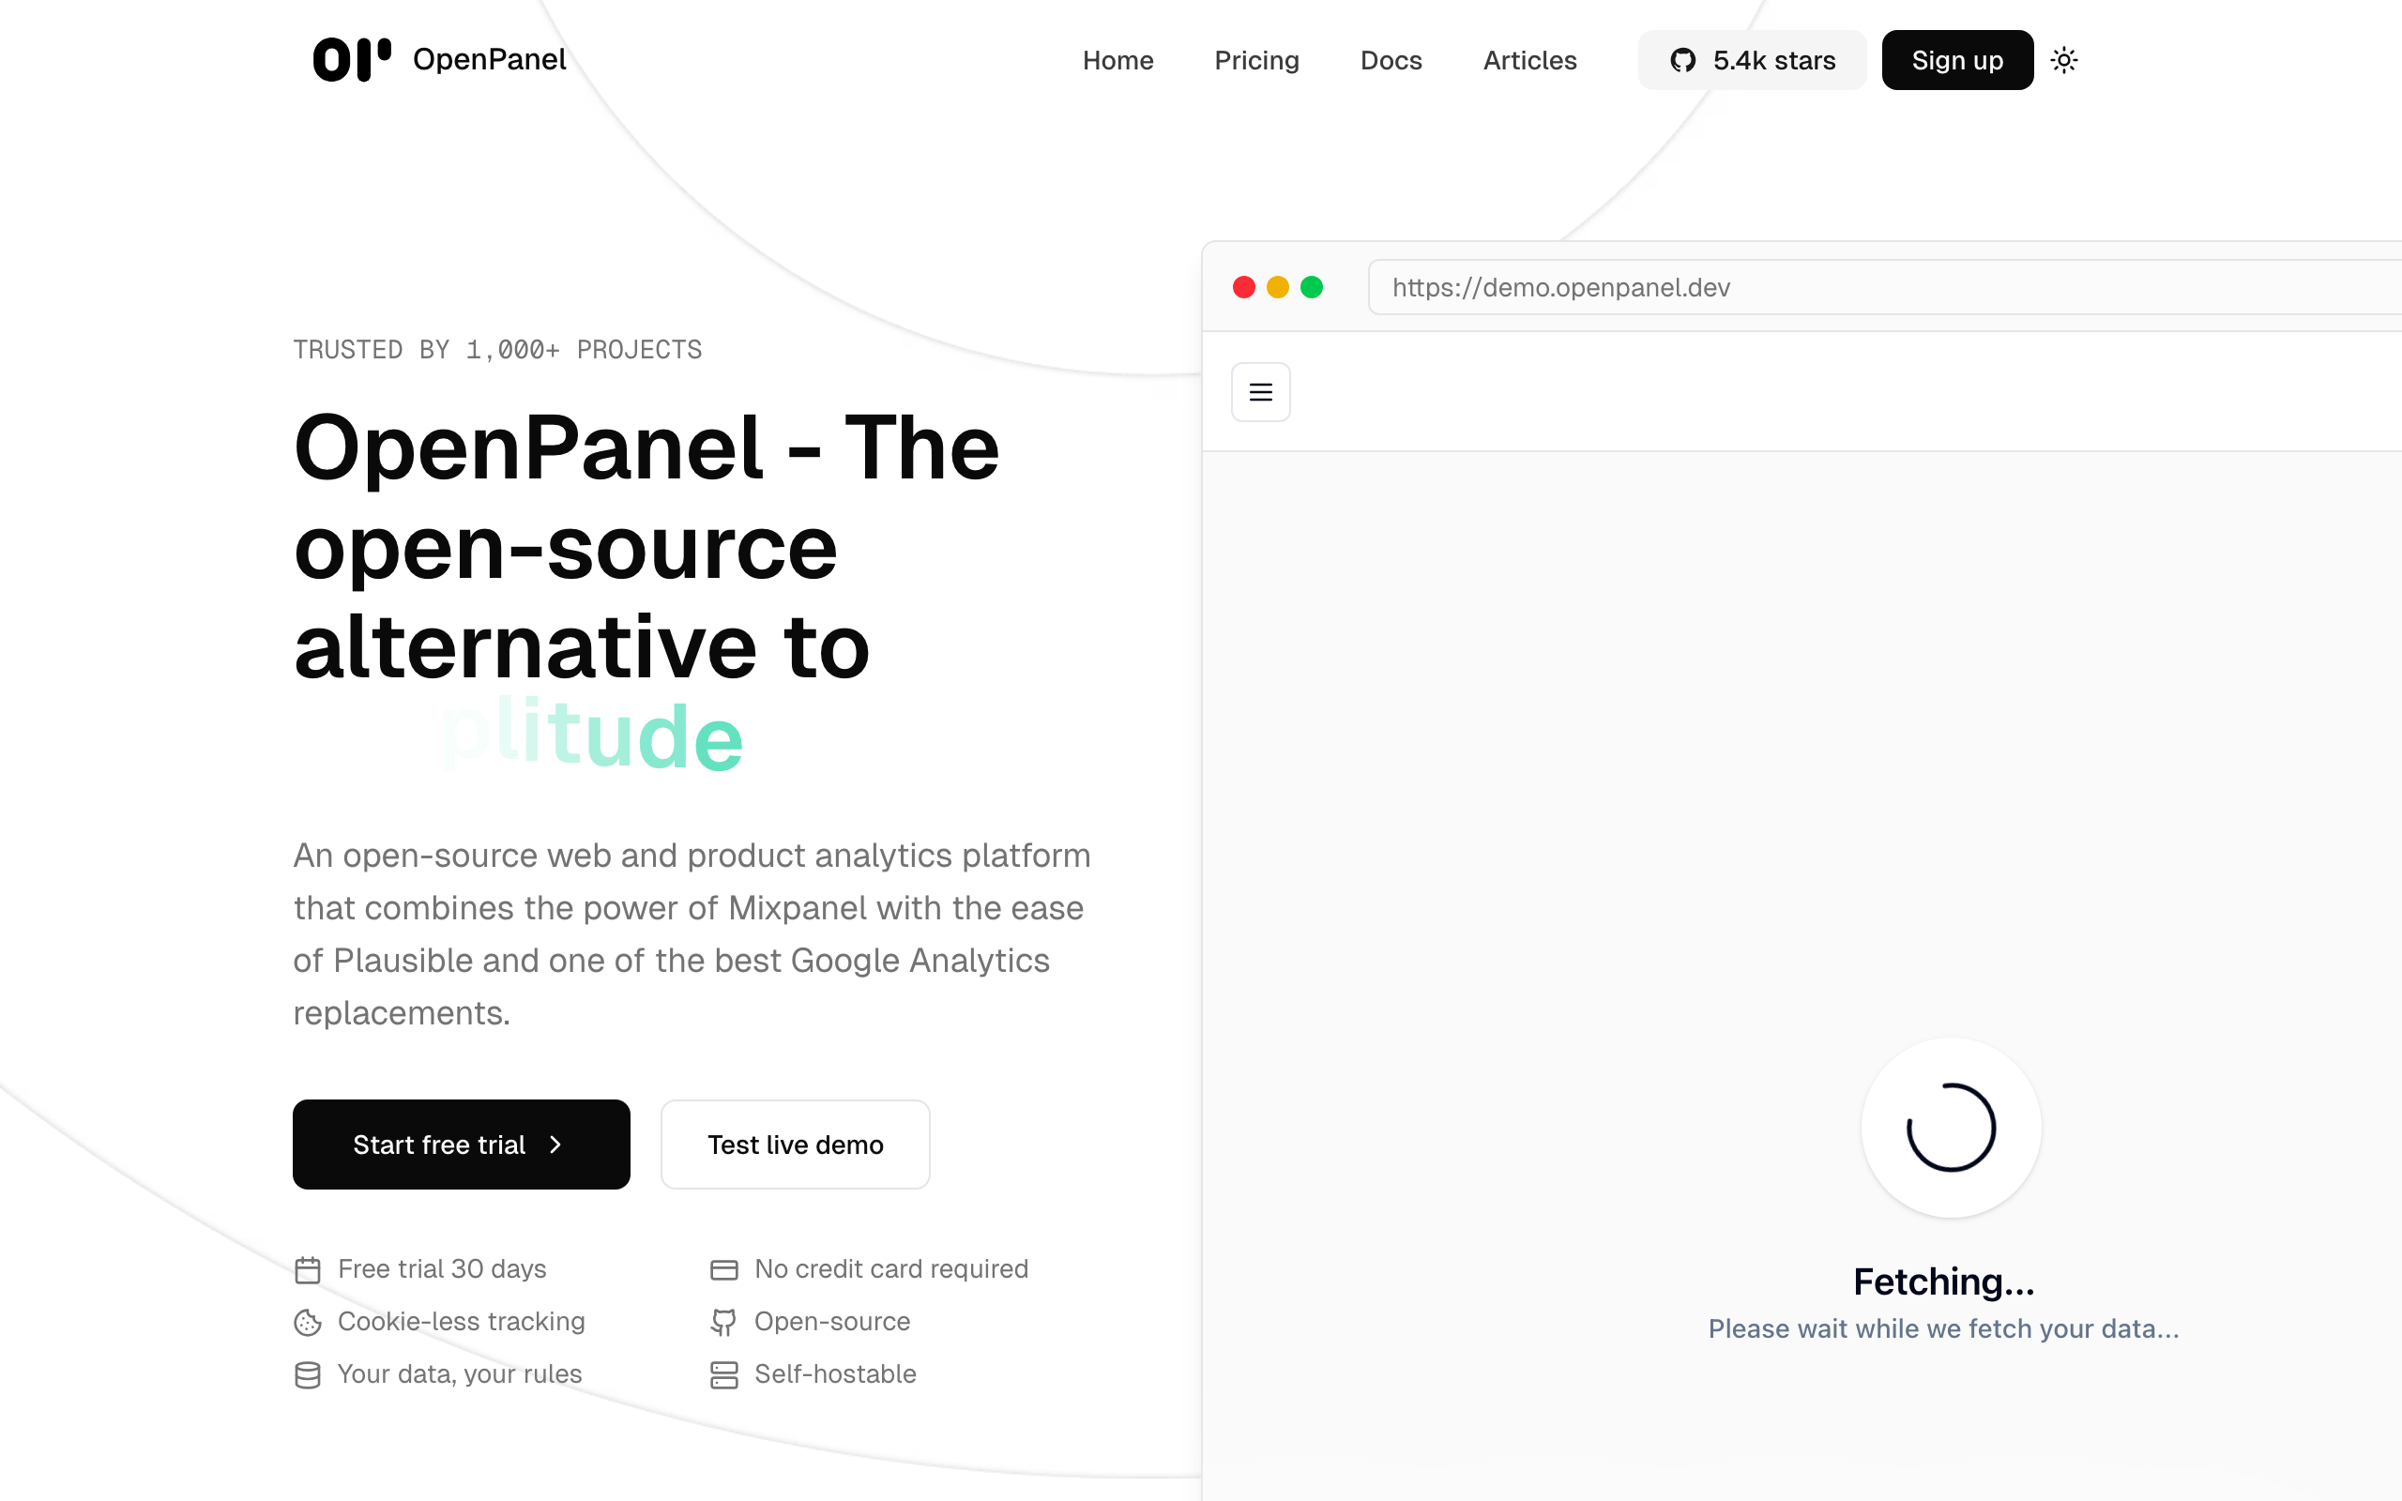Click the cookie icon by Cookie-less tracking
The height and width of the screenshot is (1501, 2402).
[308, 1323]
